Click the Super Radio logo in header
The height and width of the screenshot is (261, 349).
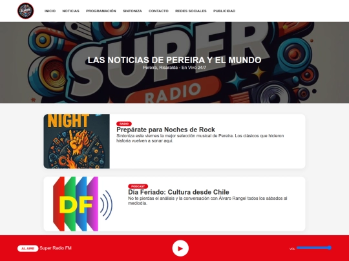pyautogui.click(x=26, y=11)
